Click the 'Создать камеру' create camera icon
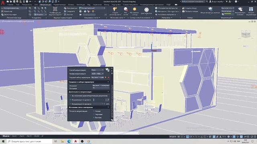This screenshot has height=144, width=257. (x=189, y=8)
